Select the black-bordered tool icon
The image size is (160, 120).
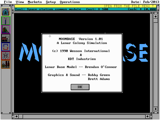pos(6,38)
